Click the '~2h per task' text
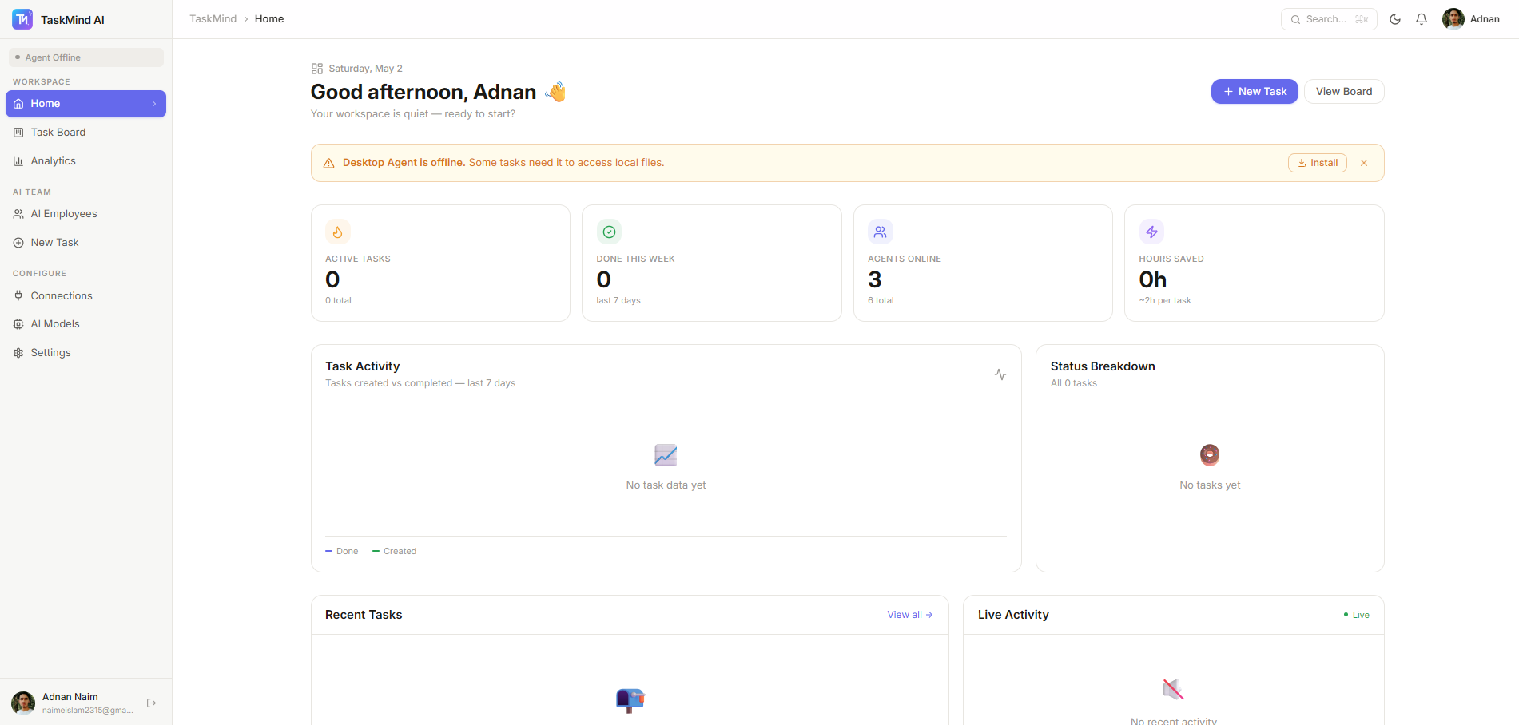 1165,300
